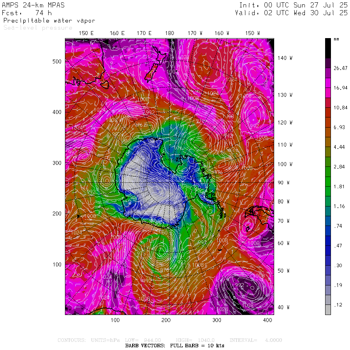Click the '.12' color bar value
Image resolution: width=350 pixels, height=350 pixels.
click(338, 304)
